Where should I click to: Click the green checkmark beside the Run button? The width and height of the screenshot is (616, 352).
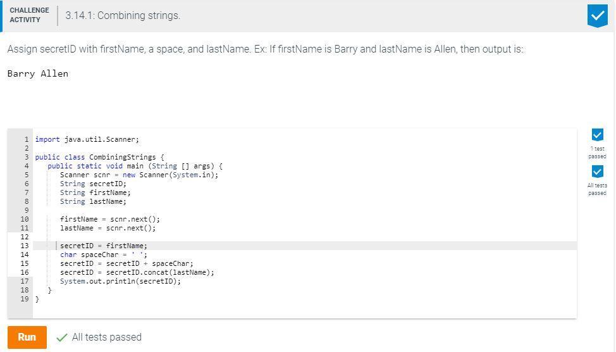[x=61, y=338]
